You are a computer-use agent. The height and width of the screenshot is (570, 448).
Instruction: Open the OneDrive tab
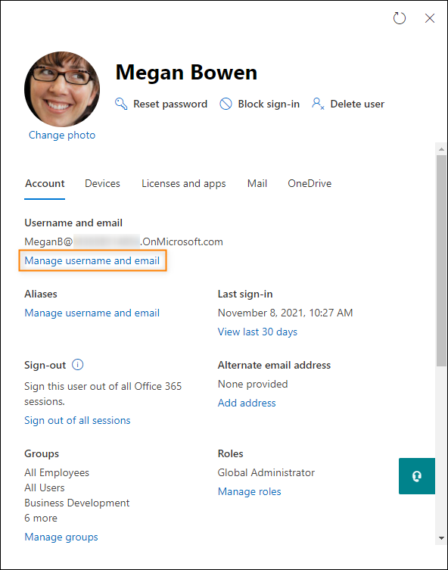pyautogui.click(x=310, y=184)
